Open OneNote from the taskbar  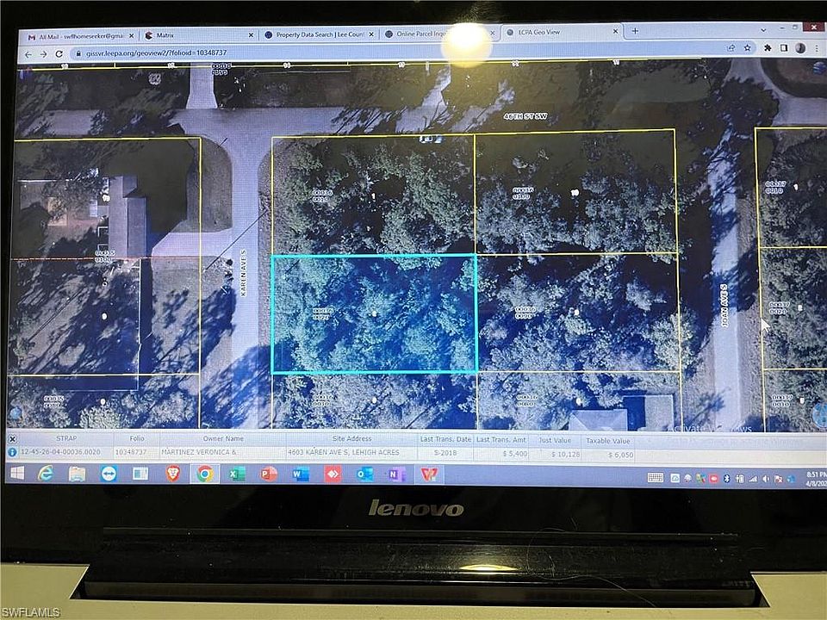pyautogui.click(x=396, y=474)
